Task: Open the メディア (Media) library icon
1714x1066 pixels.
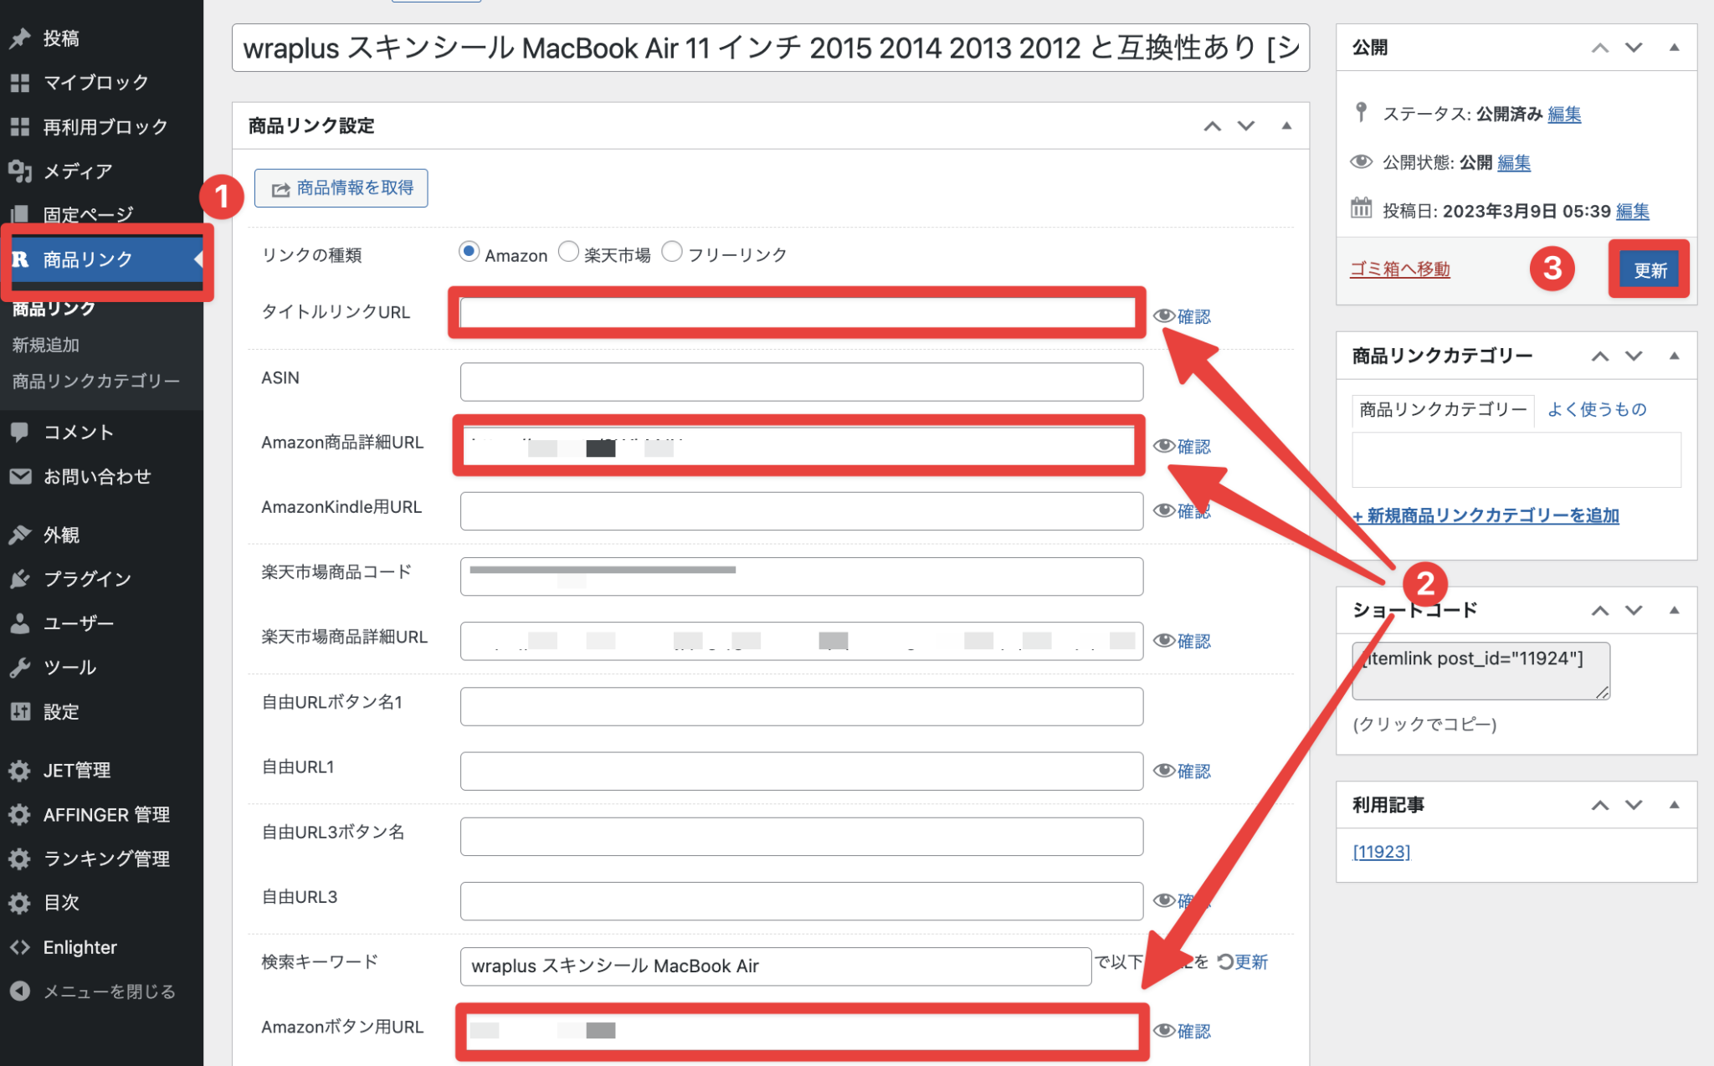Action: click(x=20, y=172)
